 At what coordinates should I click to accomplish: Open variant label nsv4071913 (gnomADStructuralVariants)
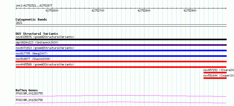pyautogui.click(x=45, y=48)
